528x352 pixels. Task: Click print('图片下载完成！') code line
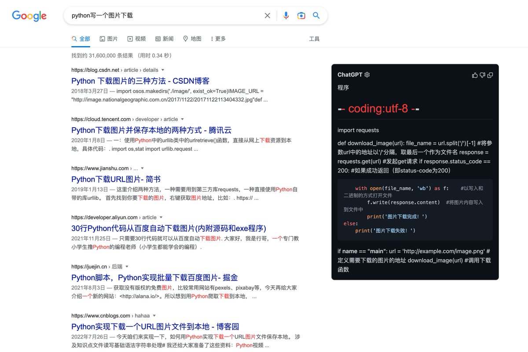coord(397,216)
